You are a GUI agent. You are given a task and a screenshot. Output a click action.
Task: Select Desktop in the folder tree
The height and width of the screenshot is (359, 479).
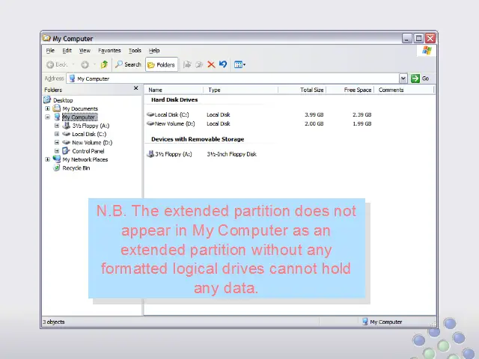coord(63,100)
